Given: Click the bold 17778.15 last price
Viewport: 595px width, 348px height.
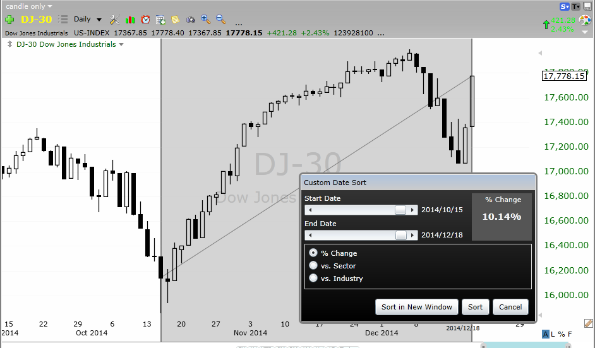Looking at the screenshot, I should click(x=244, y=33).
